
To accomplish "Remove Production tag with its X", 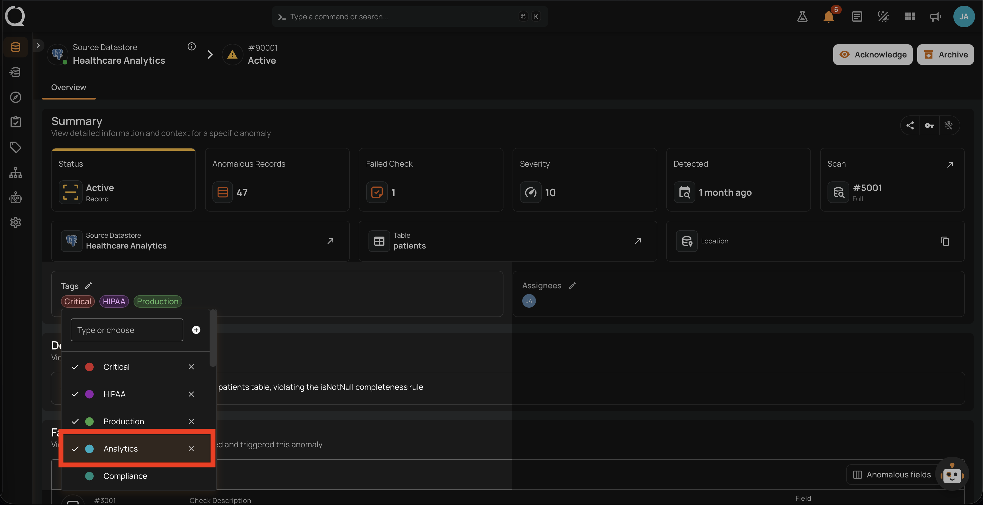I will click(191, 421).
